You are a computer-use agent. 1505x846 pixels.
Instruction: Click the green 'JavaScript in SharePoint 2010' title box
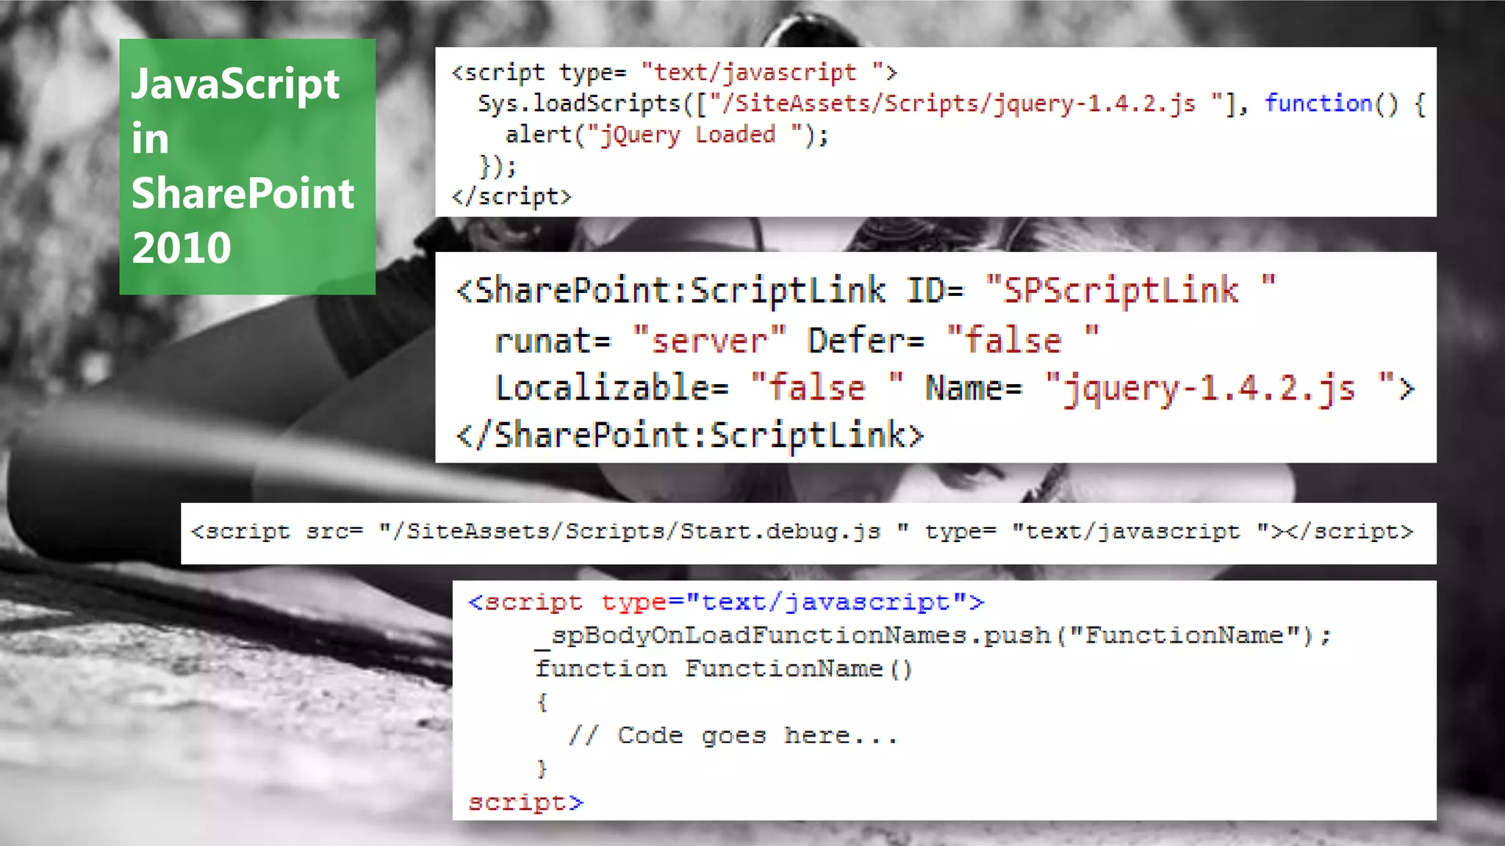[x=248, y=167]
